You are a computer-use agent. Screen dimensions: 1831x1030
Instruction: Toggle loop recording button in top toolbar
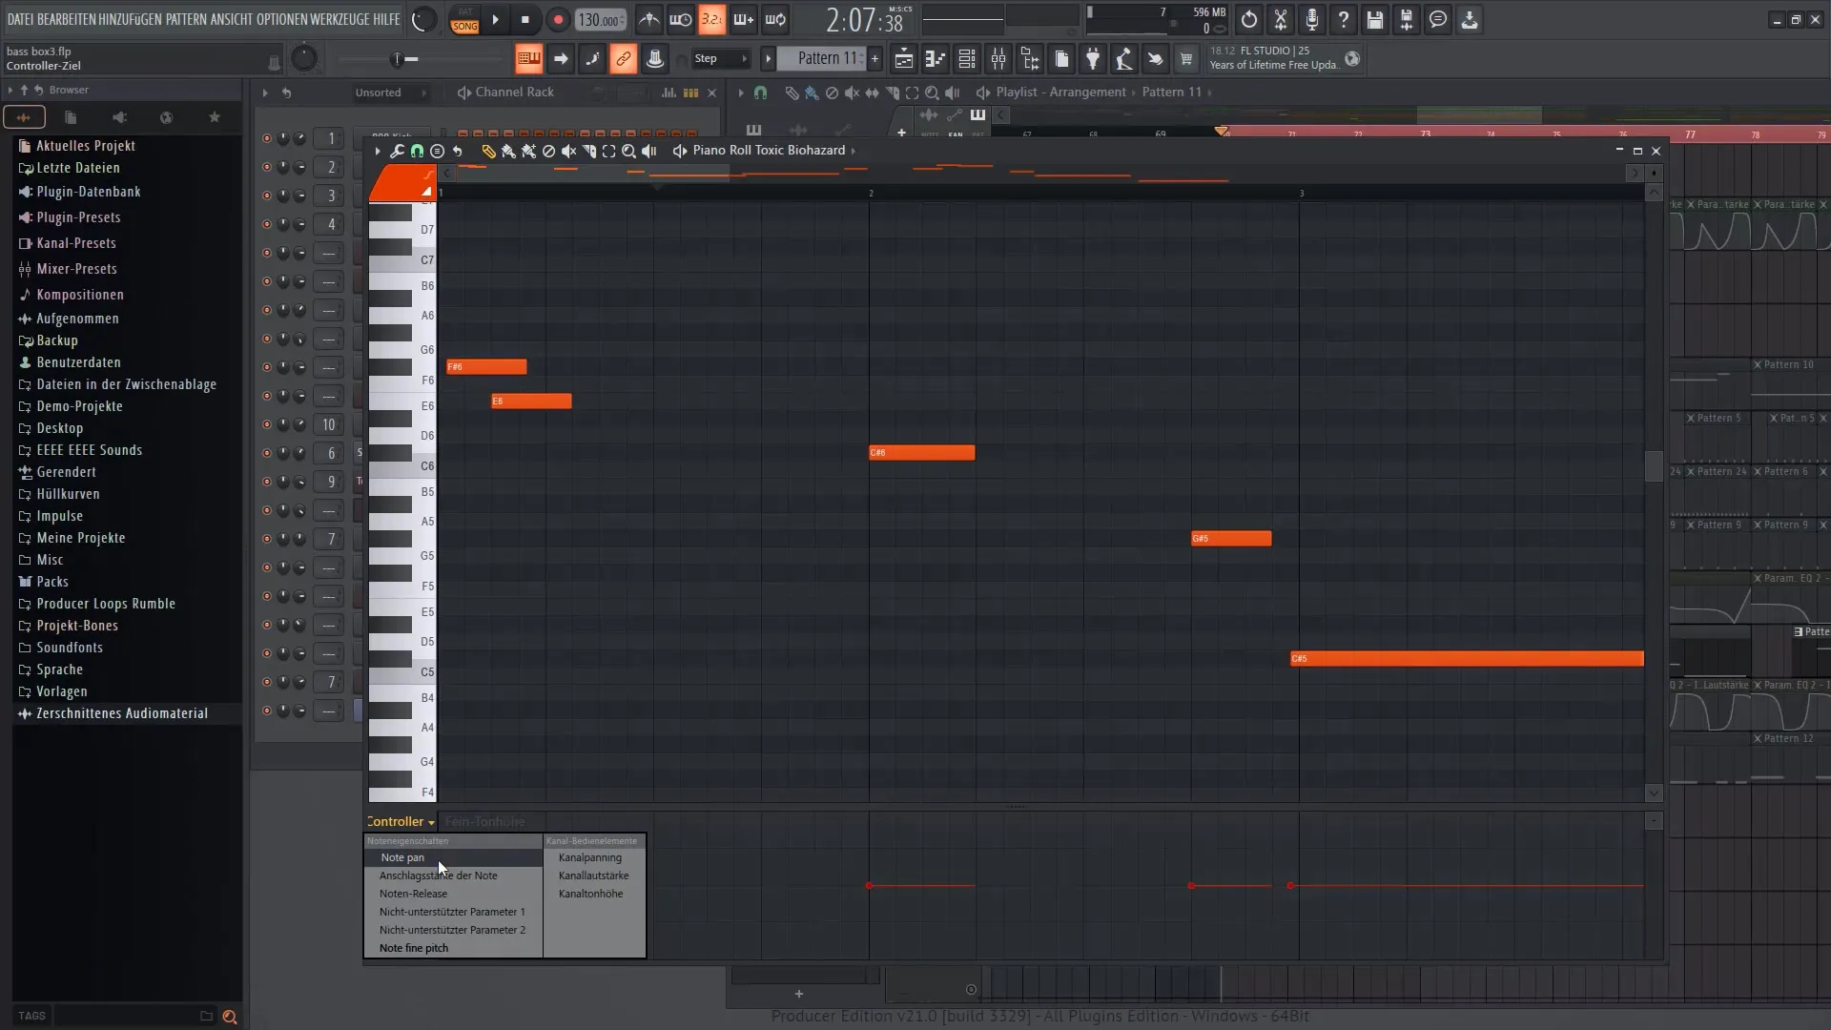[x=775, y=19]
